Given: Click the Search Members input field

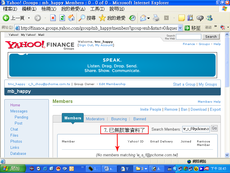Looking at the screenshot, I should [x=196, y=129].
